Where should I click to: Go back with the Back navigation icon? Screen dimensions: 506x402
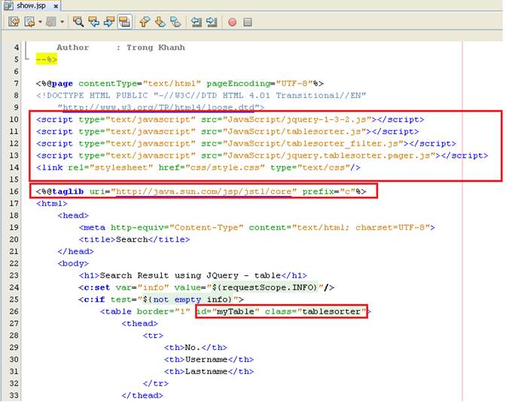(29, 22)
